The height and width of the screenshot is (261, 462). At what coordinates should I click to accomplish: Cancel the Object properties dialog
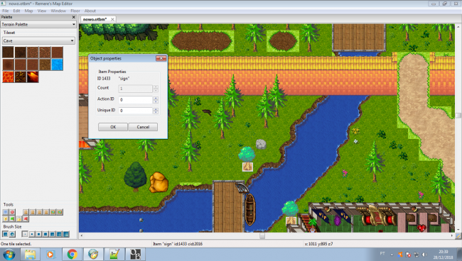[143, 127]
